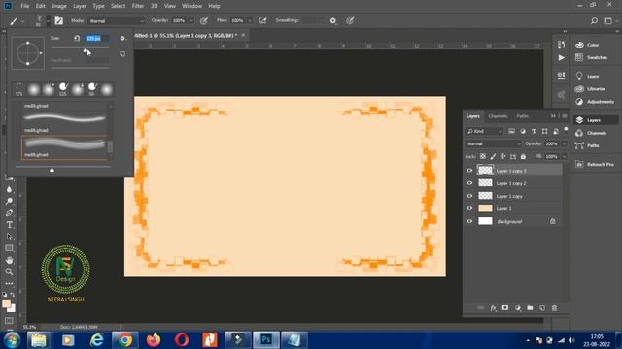Create new brush preset icon in picker
Screen dimensions: 622x349
click(122, 54)
